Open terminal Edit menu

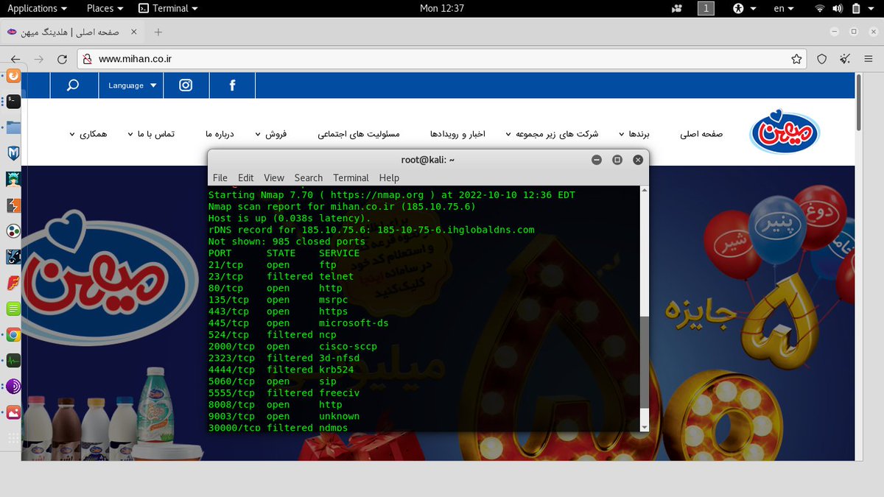click(x=246, y=177)
